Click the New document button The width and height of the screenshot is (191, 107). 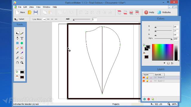[x=20, y=12]
